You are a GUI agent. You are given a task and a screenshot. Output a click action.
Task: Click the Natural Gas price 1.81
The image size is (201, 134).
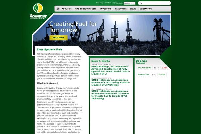click(154, 75)
